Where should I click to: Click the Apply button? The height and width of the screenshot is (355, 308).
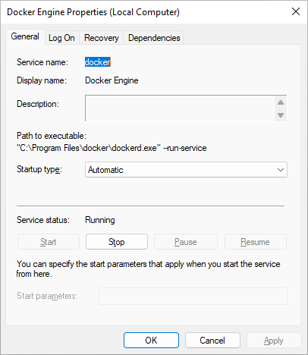(274, 341)
